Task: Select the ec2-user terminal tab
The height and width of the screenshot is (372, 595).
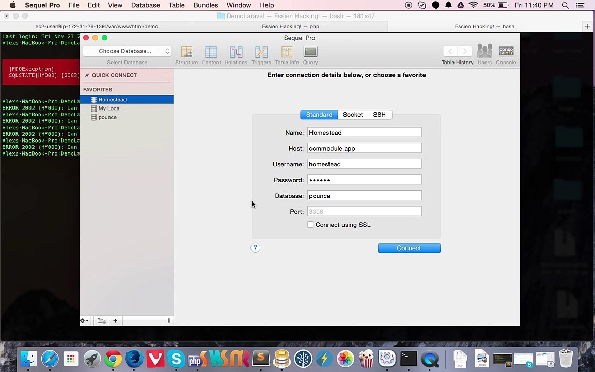Action: [97, 26]
